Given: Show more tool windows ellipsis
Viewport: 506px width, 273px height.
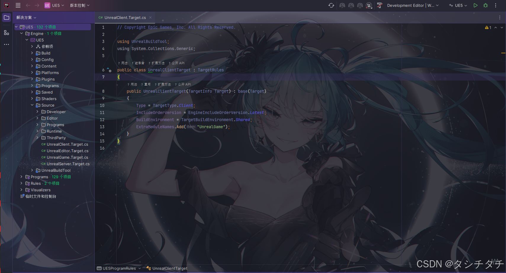Looking at the screenshot, I should tap(7, 44).
